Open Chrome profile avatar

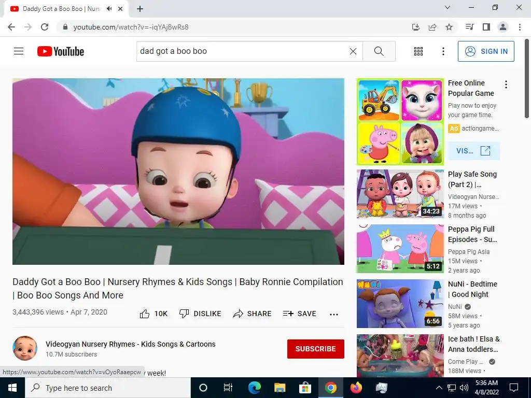503,27
